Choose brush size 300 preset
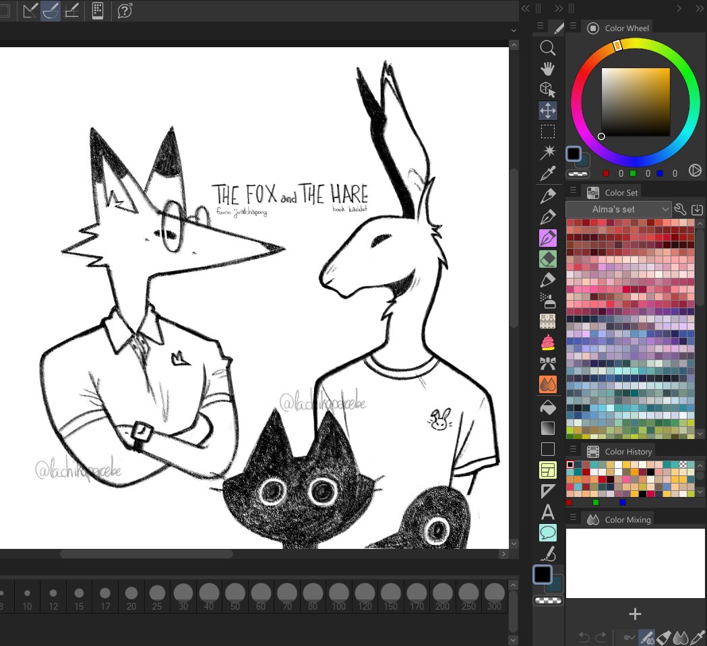 click(494, 596)
